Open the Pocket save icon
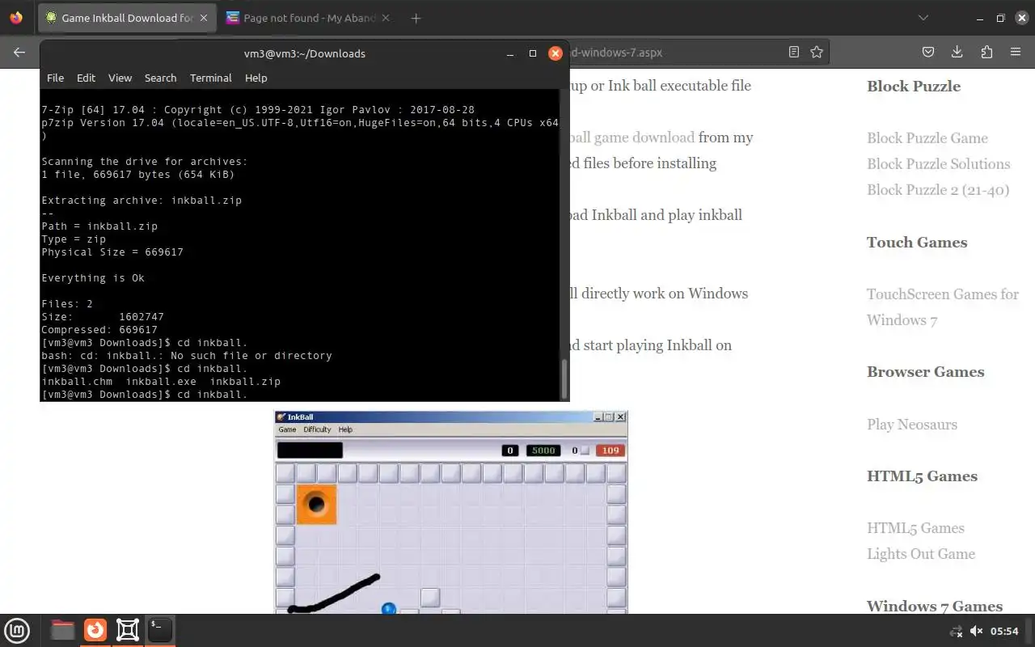This screenshot has width=1035, height=647. click(x=928, y=52)
